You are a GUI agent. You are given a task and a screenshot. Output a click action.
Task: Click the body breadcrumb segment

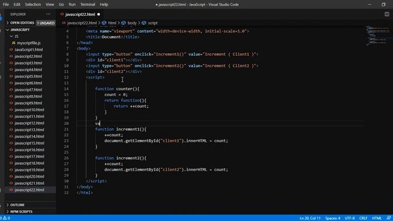pyautogui.click(x=132, y=23)
